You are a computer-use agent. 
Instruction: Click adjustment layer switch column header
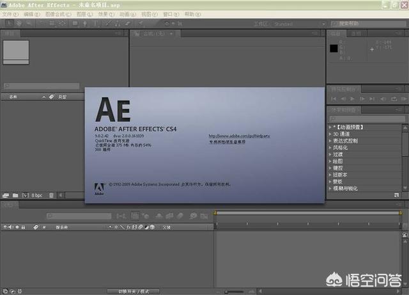(146, 227)
